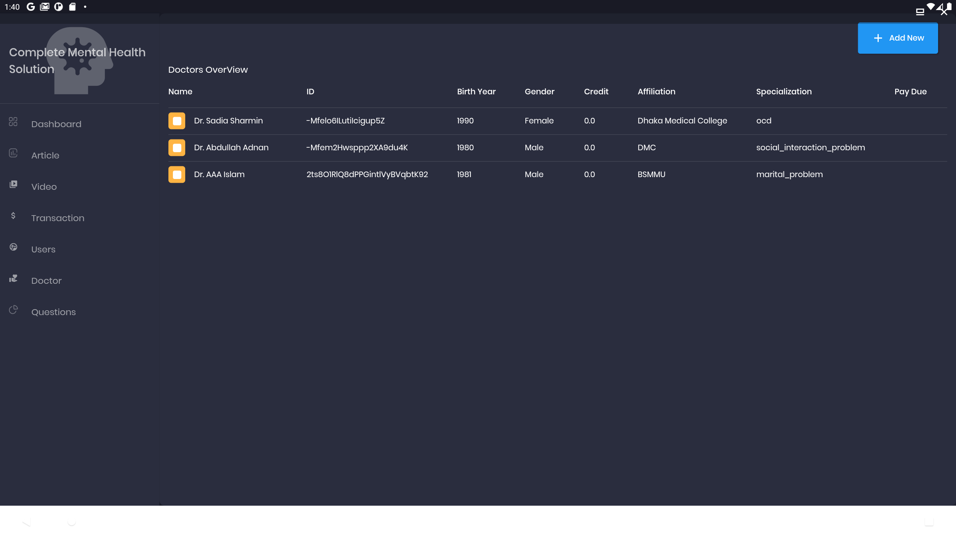Click the Doctor icon in sidebar
The image size is (956, 537).
point(13,278)
